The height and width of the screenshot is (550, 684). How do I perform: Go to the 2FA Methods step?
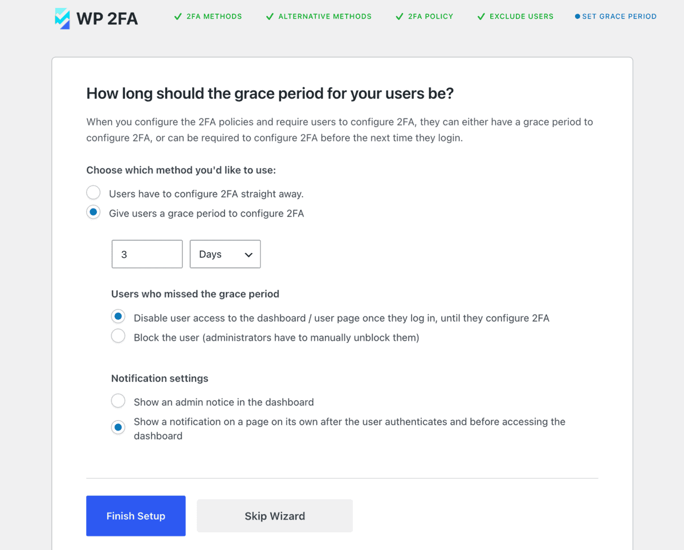click(x=214, y=17)
